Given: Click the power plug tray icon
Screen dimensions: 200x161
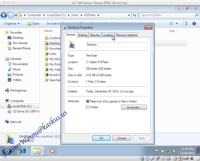Looking at the screenshot, I should pyautogui.click(x=162, y=151).
